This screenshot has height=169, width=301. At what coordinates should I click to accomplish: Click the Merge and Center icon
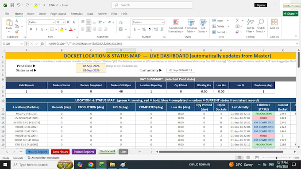coord(120,29)
